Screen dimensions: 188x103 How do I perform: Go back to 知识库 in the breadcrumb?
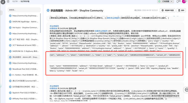point(15,1)
